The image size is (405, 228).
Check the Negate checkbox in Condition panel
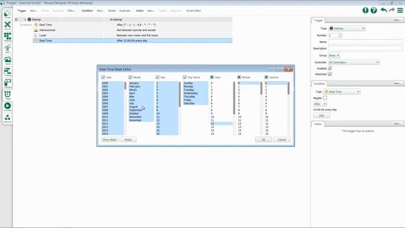pyautogui.click(x=325, y=98)
